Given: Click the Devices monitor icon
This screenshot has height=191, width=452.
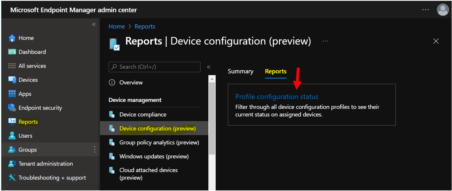Looking at the screenshot, I should pos(12,80).
